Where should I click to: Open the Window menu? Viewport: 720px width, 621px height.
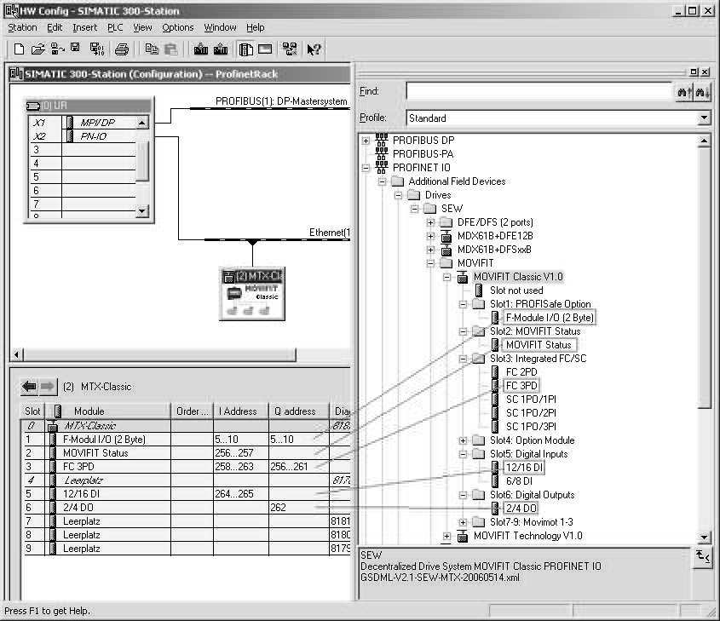click(220, 27)
